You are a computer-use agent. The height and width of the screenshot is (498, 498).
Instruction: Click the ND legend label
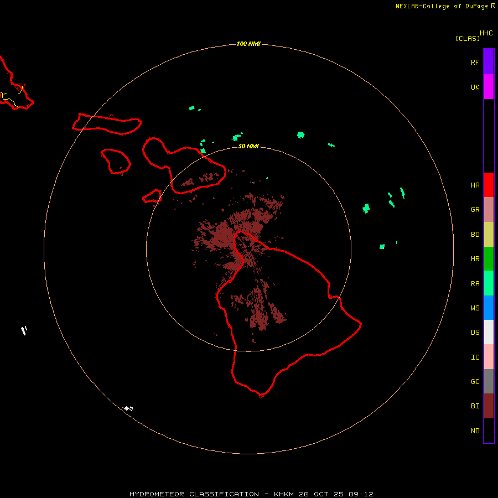475,431
